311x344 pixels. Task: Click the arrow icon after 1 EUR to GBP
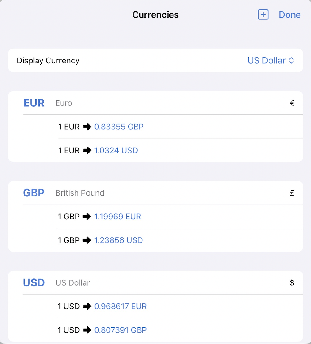(x=87, y=127)
